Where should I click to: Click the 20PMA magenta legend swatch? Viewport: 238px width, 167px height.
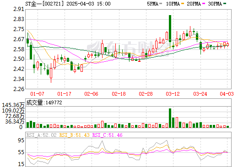pos(204,4)
